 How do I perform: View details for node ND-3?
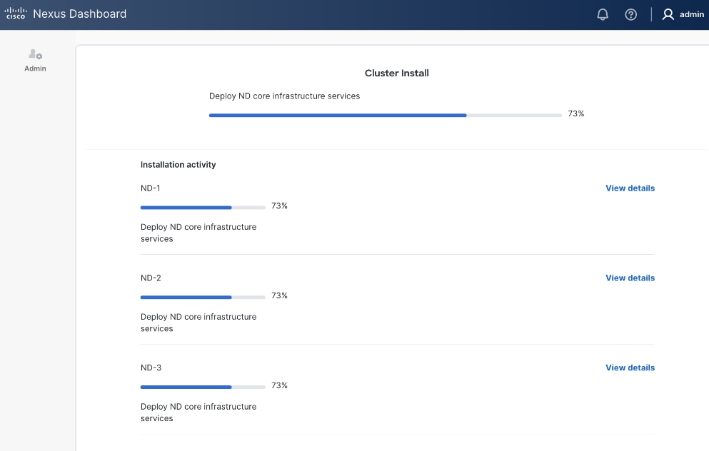(x=629, y=368)
